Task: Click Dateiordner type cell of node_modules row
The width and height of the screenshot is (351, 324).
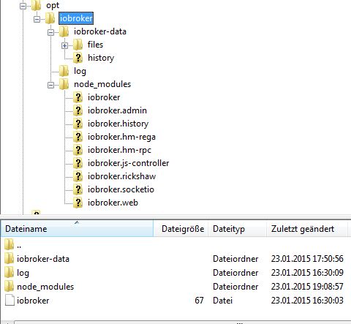Action: [235, 287]
